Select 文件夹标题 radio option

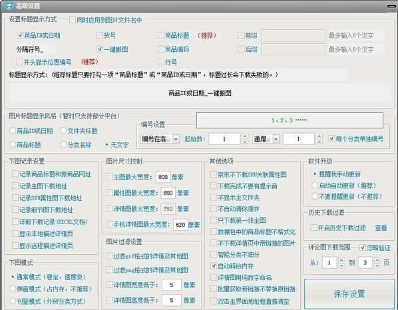pyautogui.click(x=63, y=131)
